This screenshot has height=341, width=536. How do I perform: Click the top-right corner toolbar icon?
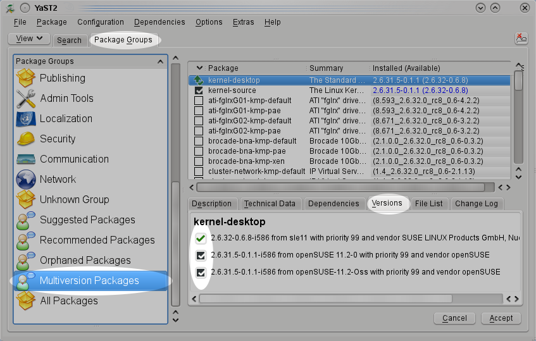tap(521, 38)
